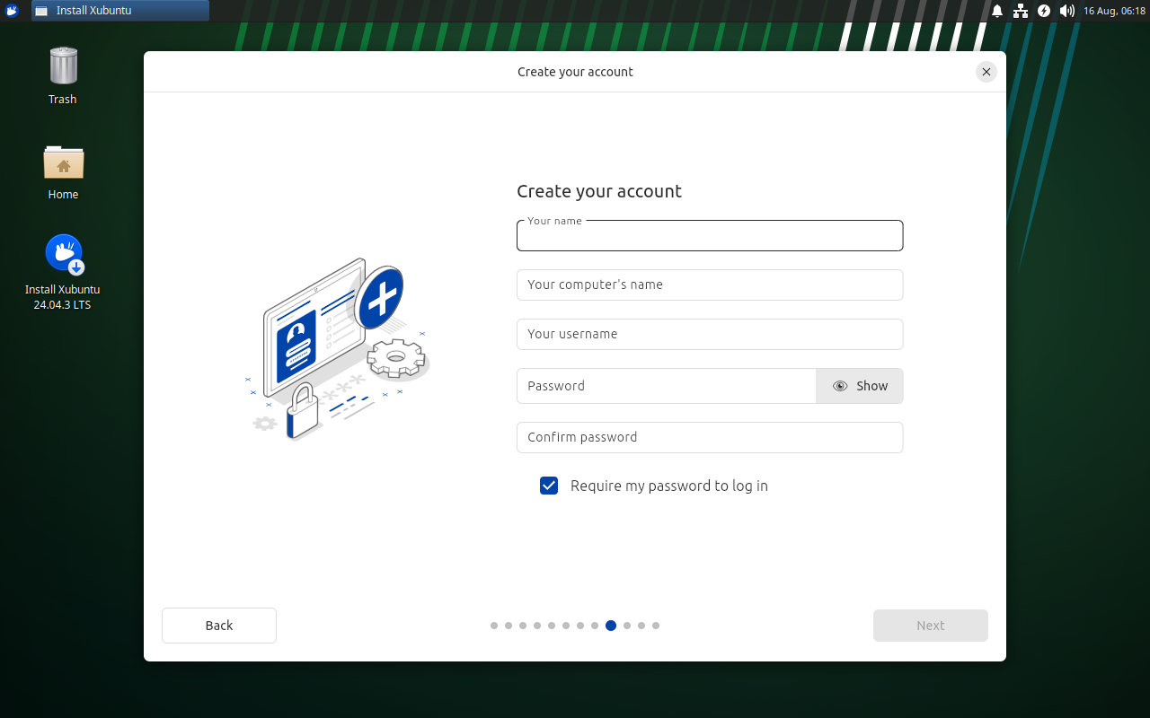Click the Next button
The image size is (1150, 718).
point(931,626)
